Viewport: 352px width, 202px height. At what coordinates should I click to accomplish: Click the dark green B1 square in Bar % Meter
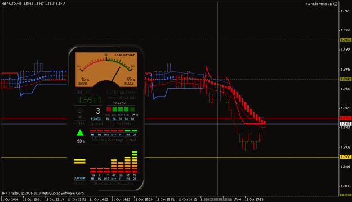[132, 109]
